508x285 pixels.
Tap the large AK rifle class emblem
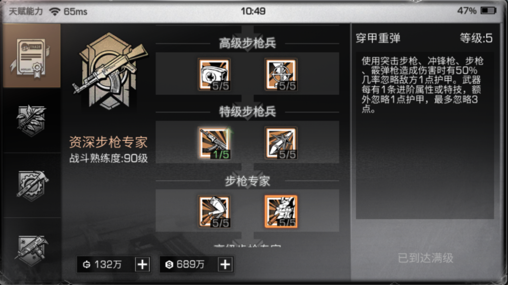(x=110, y=71)
